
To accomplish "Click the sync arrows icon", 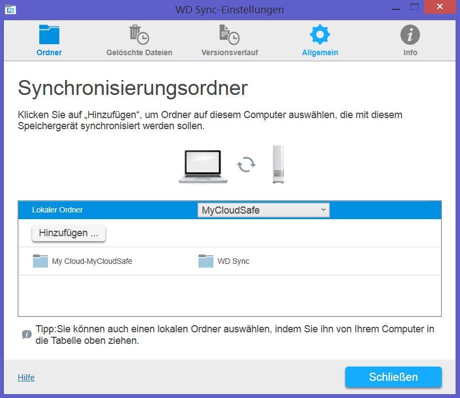I will (x=246, y=164).
